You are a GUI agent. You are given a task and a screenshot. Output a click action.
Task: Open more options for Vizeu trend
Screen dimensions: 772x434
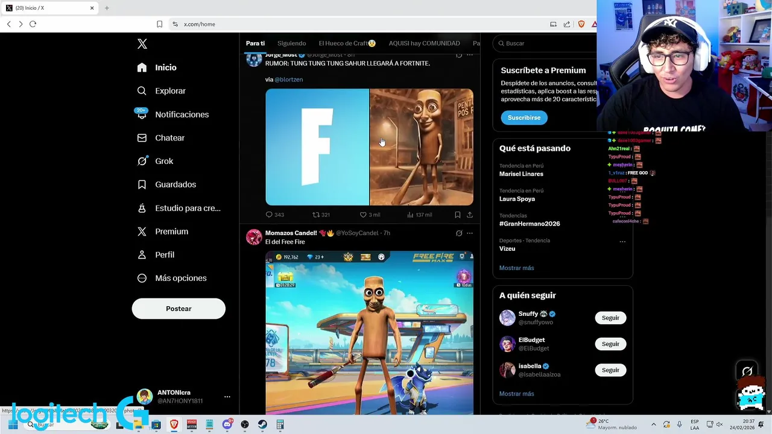(622, 242)
